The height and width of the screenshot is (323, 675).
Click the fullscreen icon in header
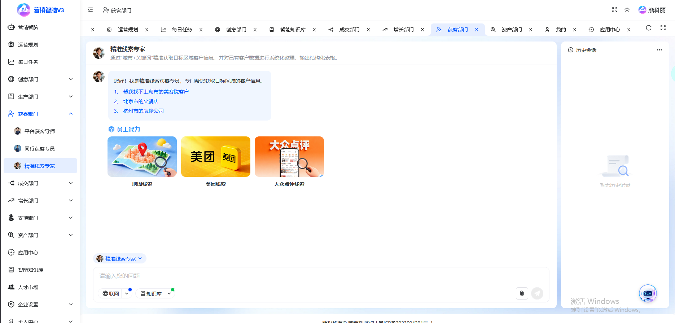615,10
